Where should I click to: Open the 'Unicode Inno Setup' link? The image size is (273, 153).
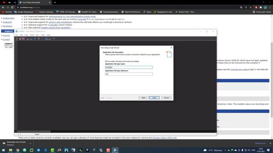240,69
